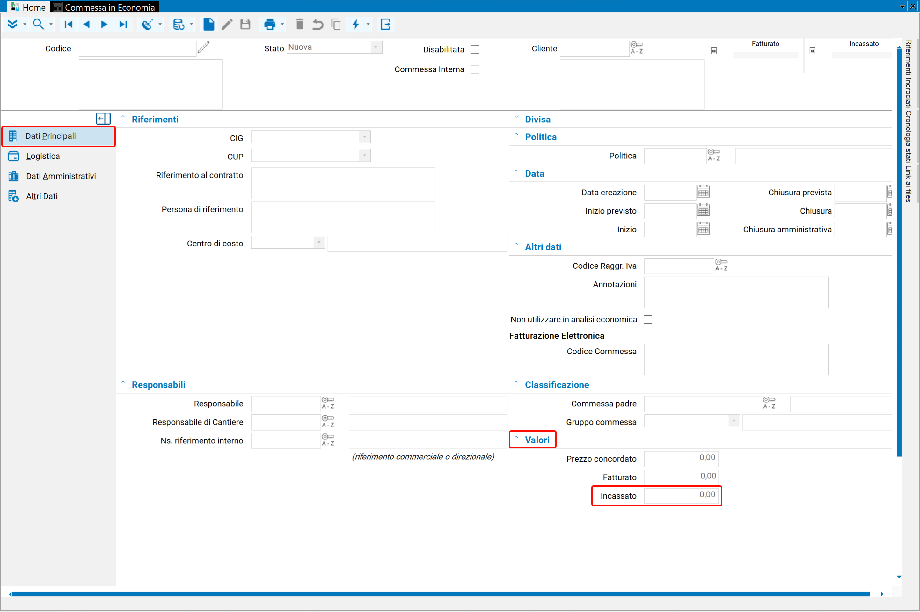Select Dati Principali in the sidebar
Image resolution: width=920 pixels, height=612 pixels.
tap(59, 136)
